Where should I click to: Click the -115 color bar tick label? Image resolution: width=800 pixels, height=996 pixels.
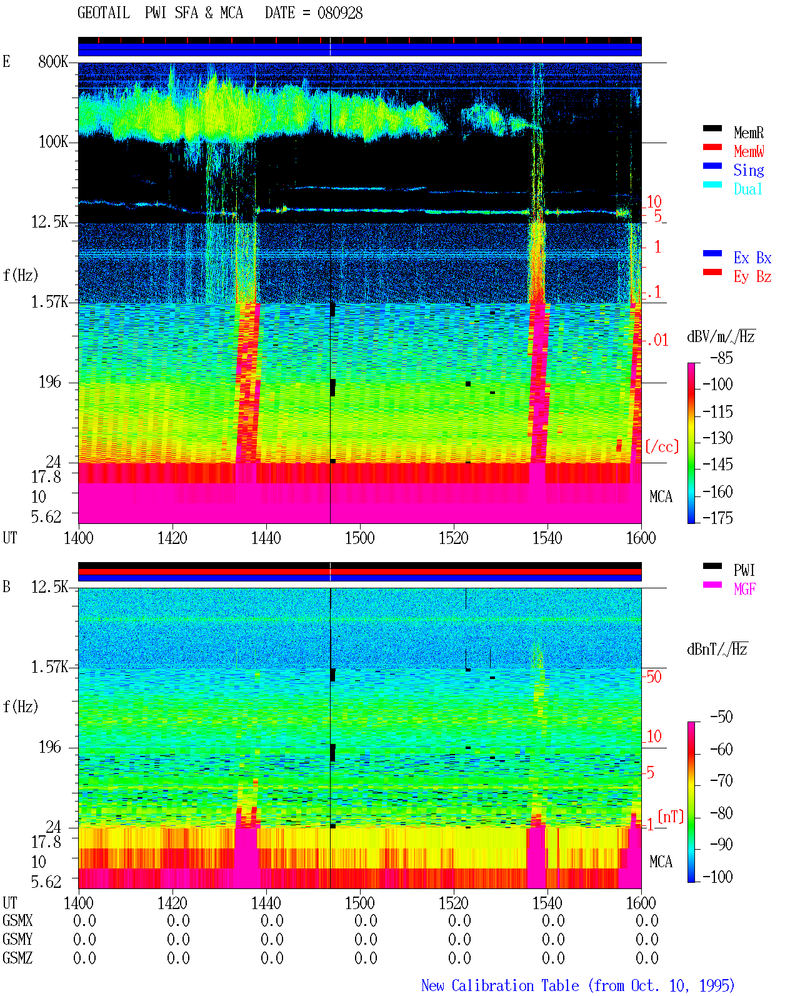(x=717, y=411)
